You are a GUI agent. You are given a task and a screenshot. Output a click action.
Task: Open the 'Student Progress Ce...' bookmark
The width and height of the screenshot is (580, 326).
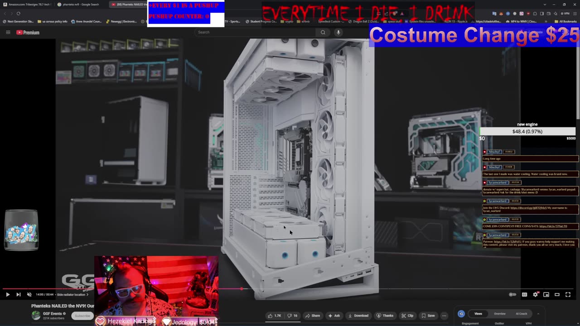coord(261,21)
